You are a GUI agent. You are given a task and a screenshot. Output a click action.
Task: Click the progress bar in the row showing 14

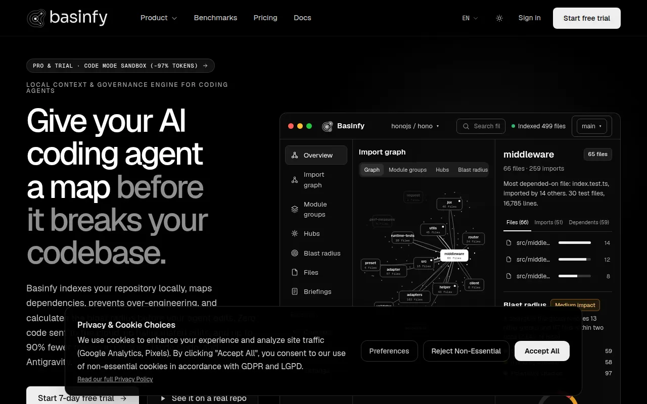[575, 243]
